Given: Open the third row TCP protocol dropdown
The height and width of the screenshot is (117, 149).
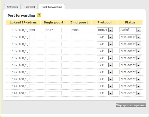Looking at the screenshot, I should [x=105, y=44].
